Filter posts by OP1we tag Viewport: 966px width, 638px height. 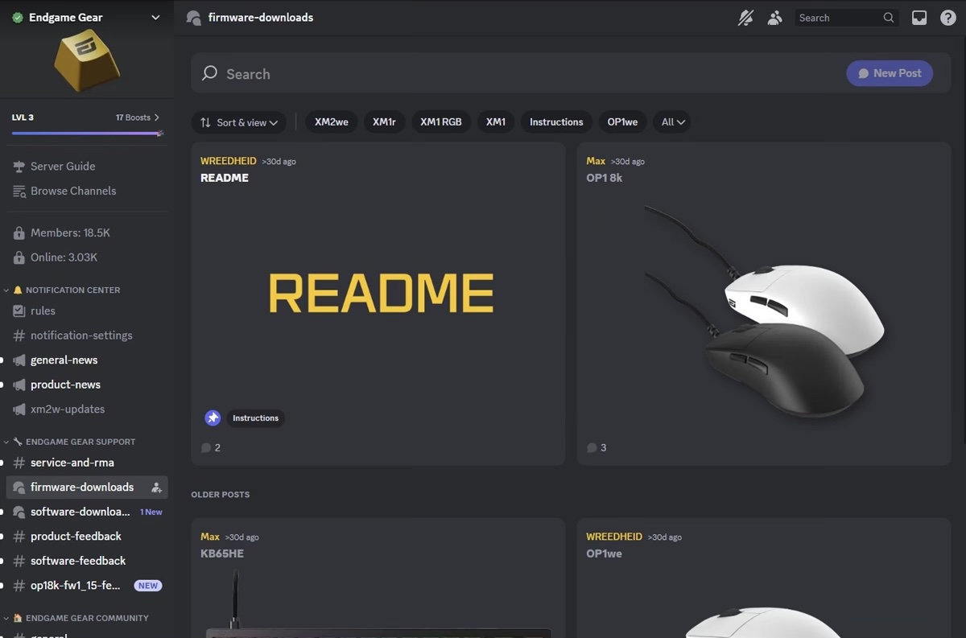coord(622,122)
